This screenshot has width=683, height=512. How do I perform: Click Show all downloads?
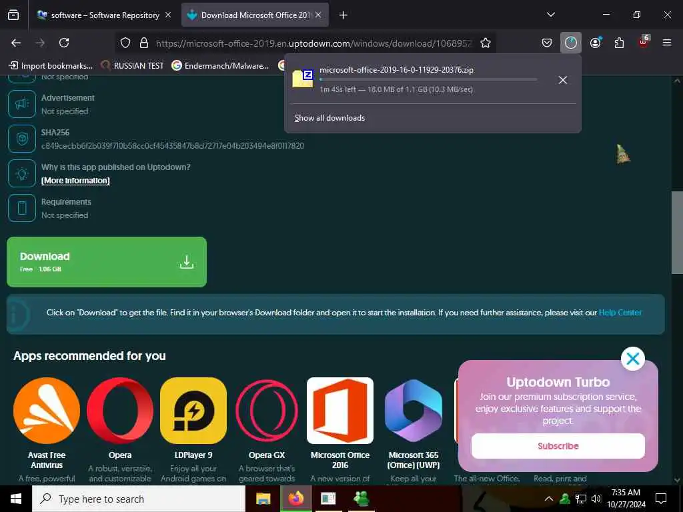click(329, 118)
